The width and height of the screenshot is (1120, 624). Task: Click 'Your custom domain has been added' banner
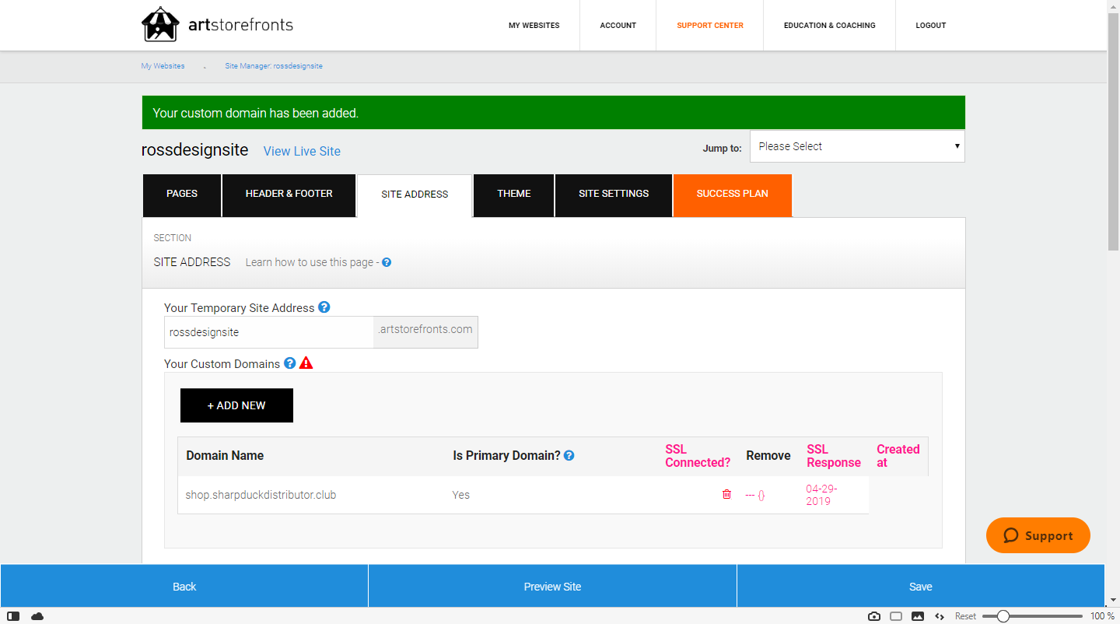[553, 113]
